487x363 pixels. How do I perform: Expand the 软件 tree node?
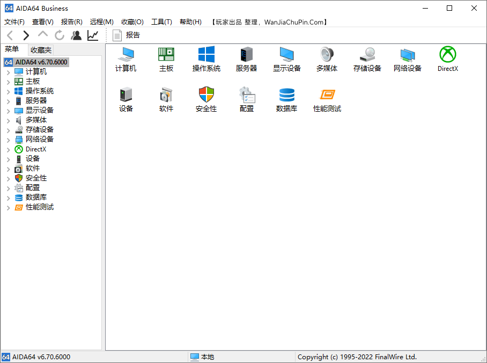click(x=9, y=168)
